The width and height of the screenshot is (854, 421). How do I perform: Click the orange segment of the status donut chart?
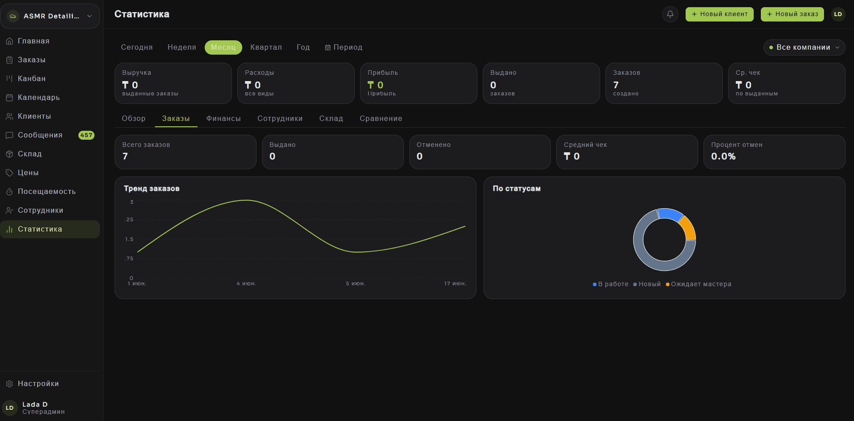pos(689,228)
